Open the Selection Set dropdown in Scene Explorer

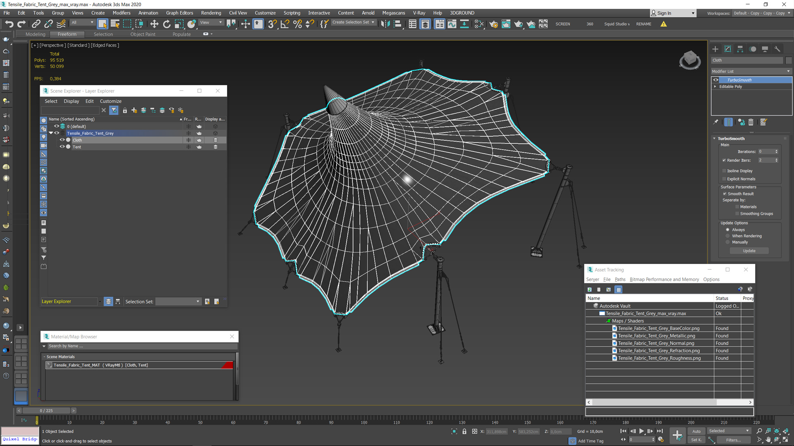(178, 301)
